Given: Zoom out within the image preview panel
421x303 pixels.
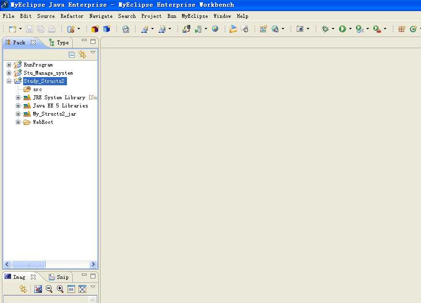Looking at the screenshot, I should 49,289.
